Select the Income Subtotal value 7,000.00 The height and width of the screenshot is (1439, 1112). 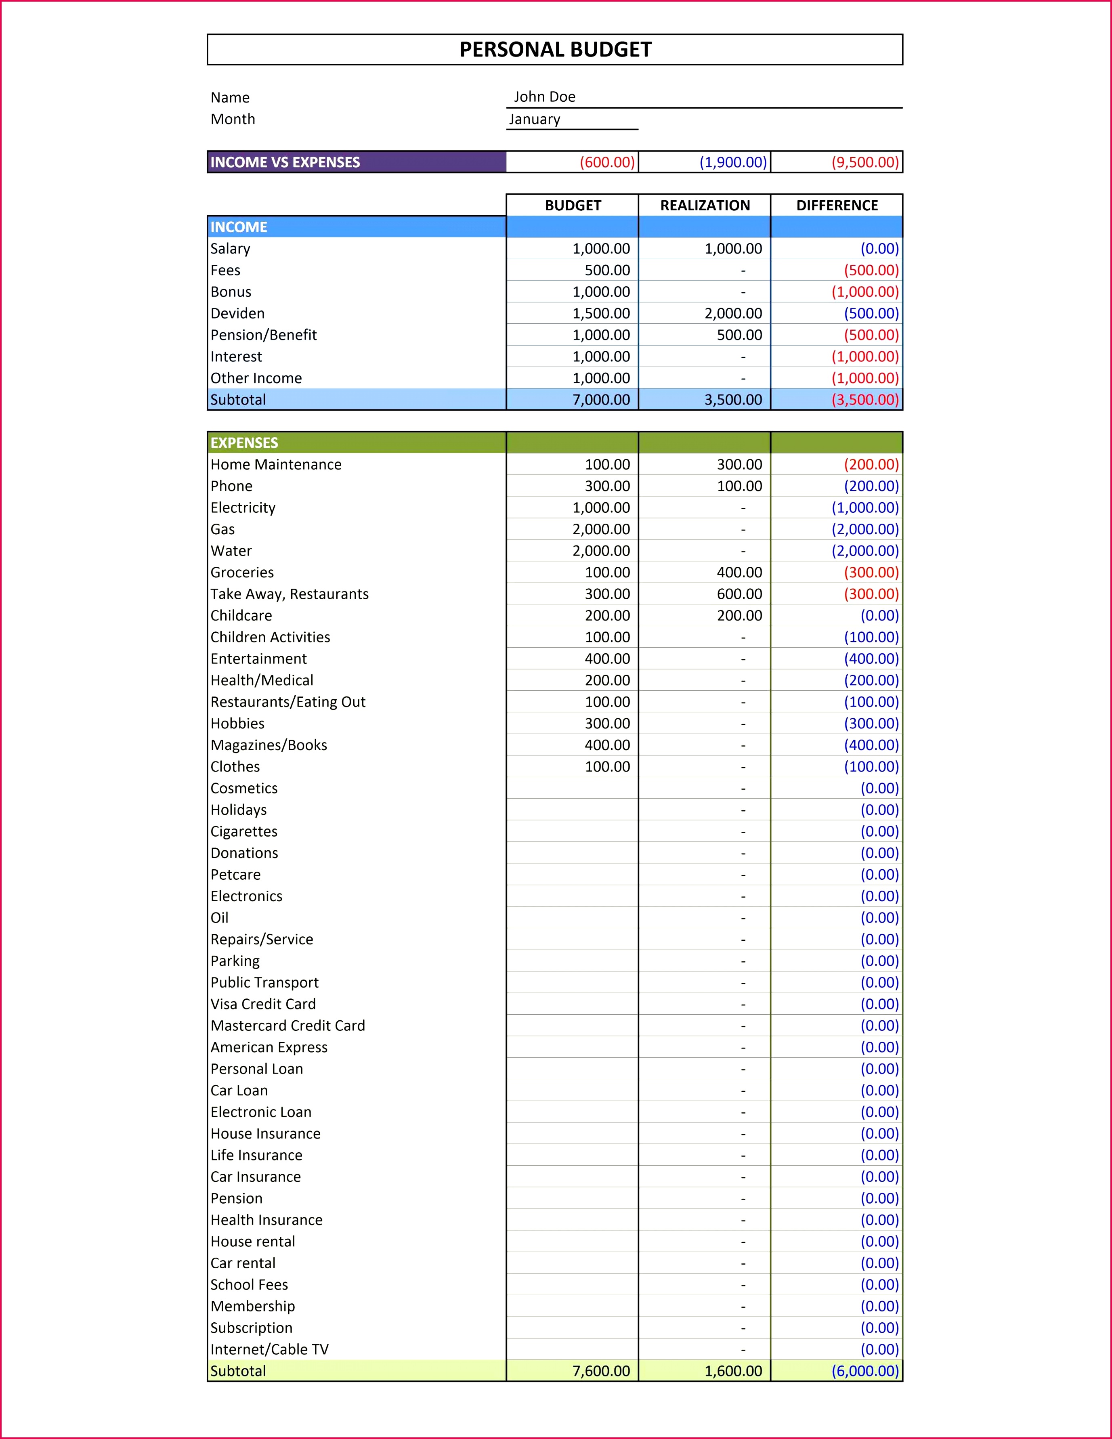pyautogui.click(x=601, y=399)
